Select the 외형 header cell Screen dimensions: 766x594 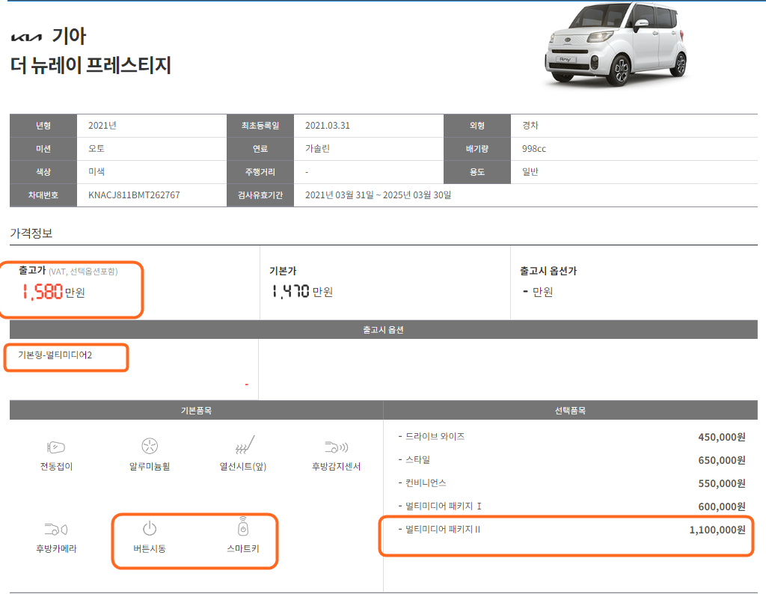pos(477,126)
